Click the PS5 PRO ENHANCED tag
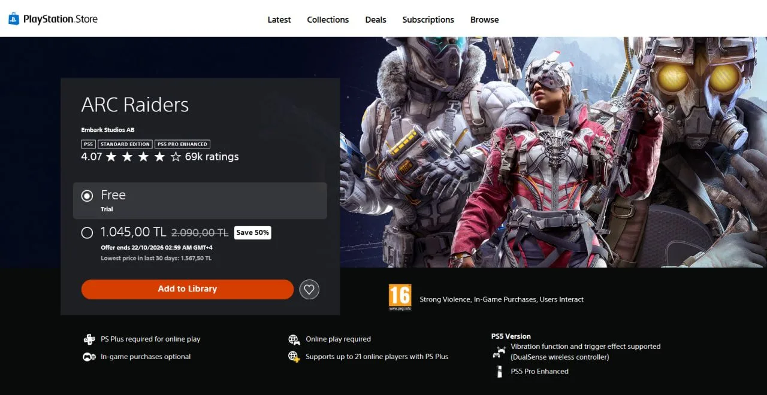767x395 pixels. pyautogui.click(x=182, y=144)
